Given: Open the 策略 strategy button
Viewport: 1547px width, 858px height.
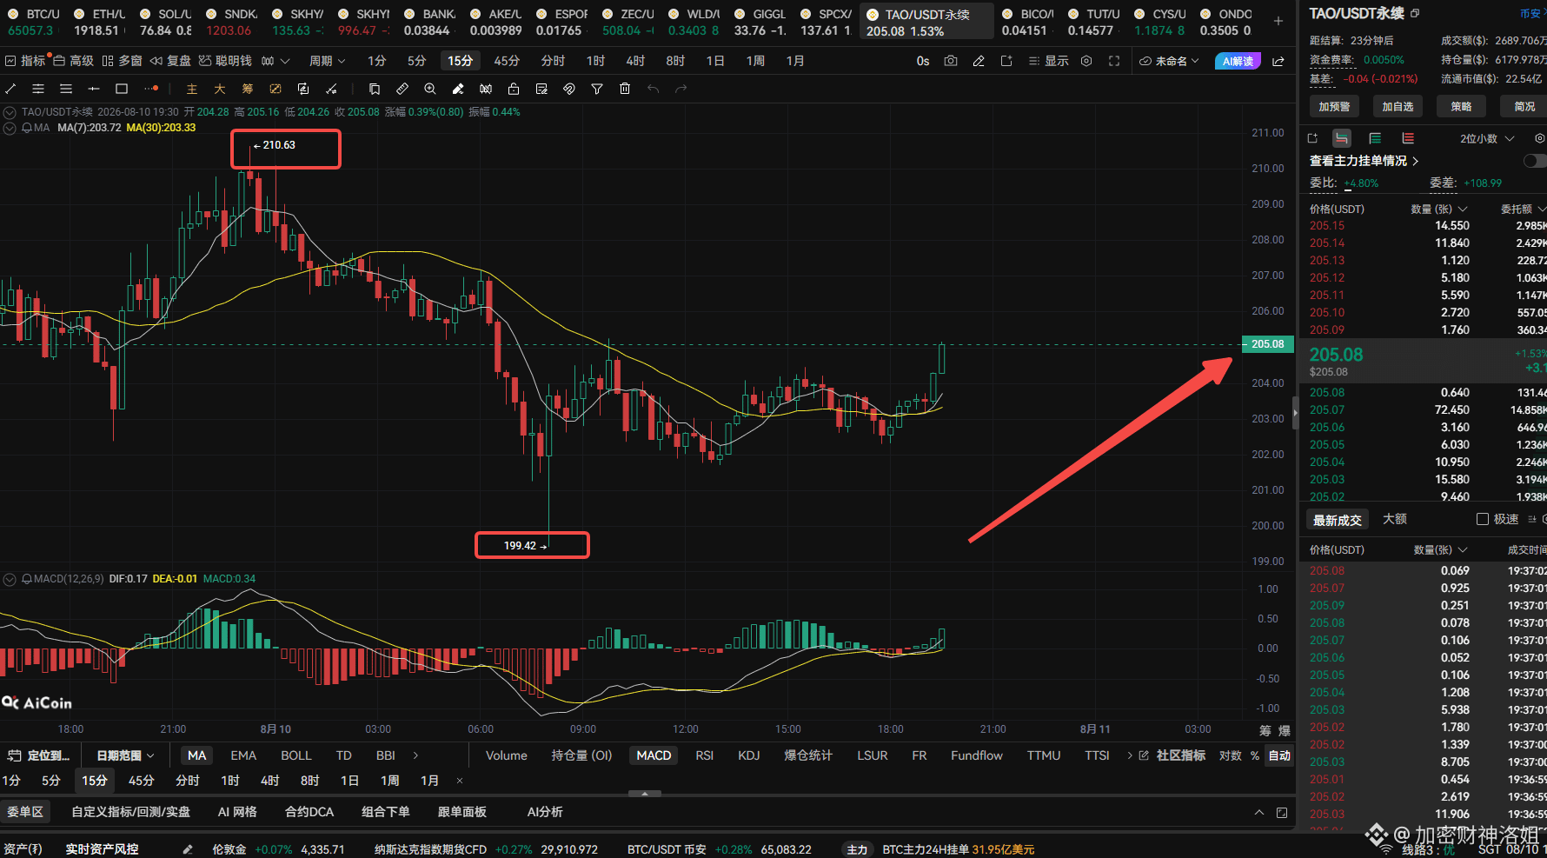Looking at the screenshot, I should pos(1461,106).
